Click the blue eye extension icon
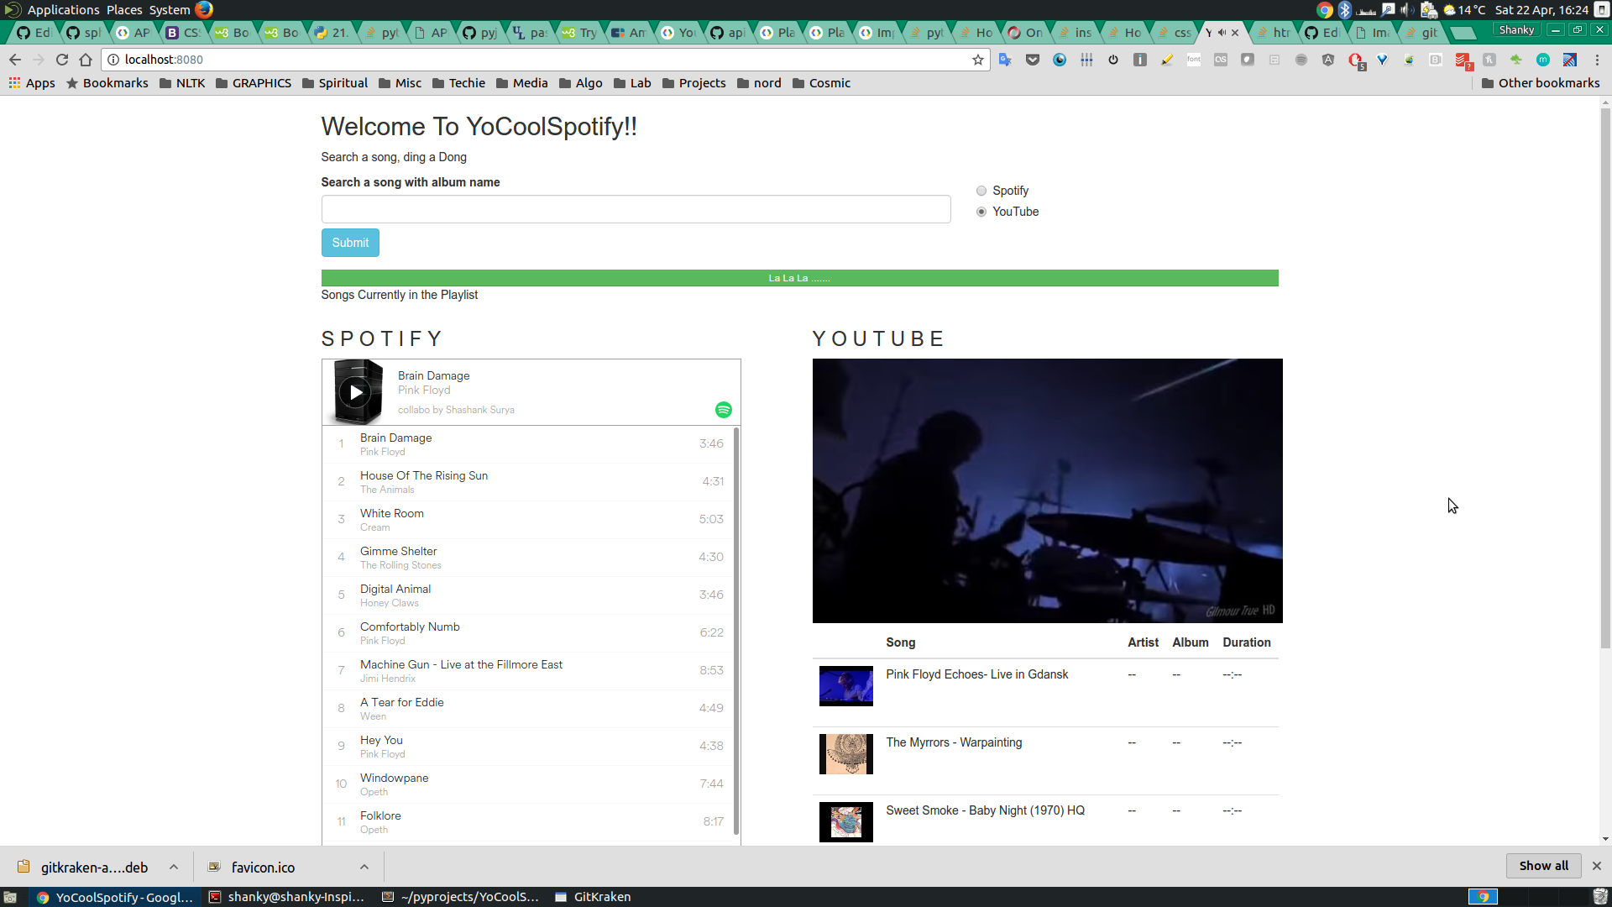The image size is (1612, 907). pyautogui.click(x=1060, y=60)
